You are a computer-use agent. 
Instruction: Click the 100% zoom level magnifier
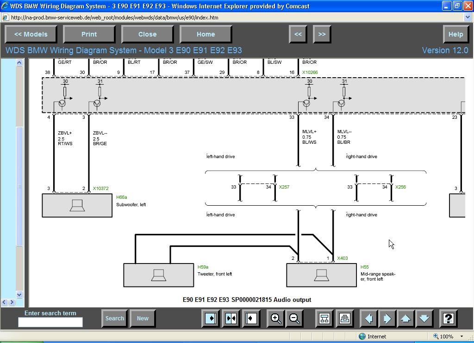coord(436,337)
